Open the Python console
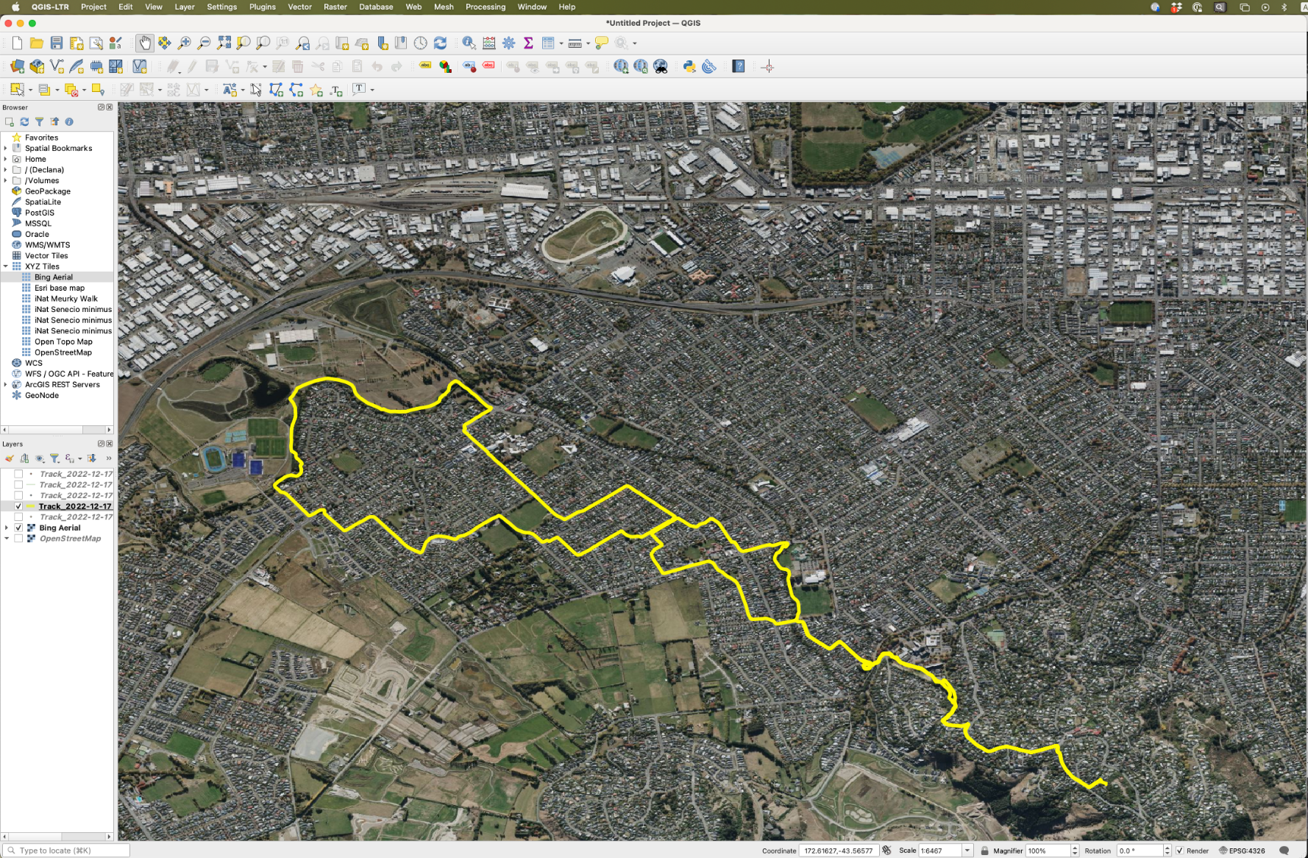The image size is (1308, 858). 689,67
